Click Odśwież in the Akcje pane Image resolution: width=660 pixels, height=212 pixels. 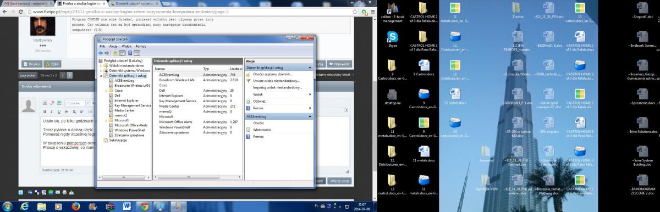click(258, 101)
